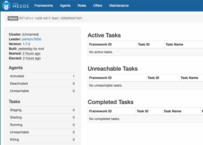Go to the Agents page
The image size is (203, 145).
[x=65, y=5]
